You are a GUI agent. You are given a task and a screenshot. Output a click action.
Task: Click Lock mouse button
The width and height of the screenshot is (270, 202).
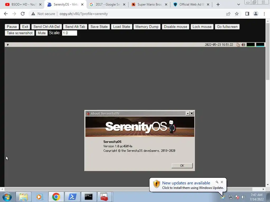coord(202,27)
